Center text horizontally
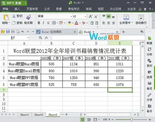This screenshot has height=122, width=155. coord(108,23)
